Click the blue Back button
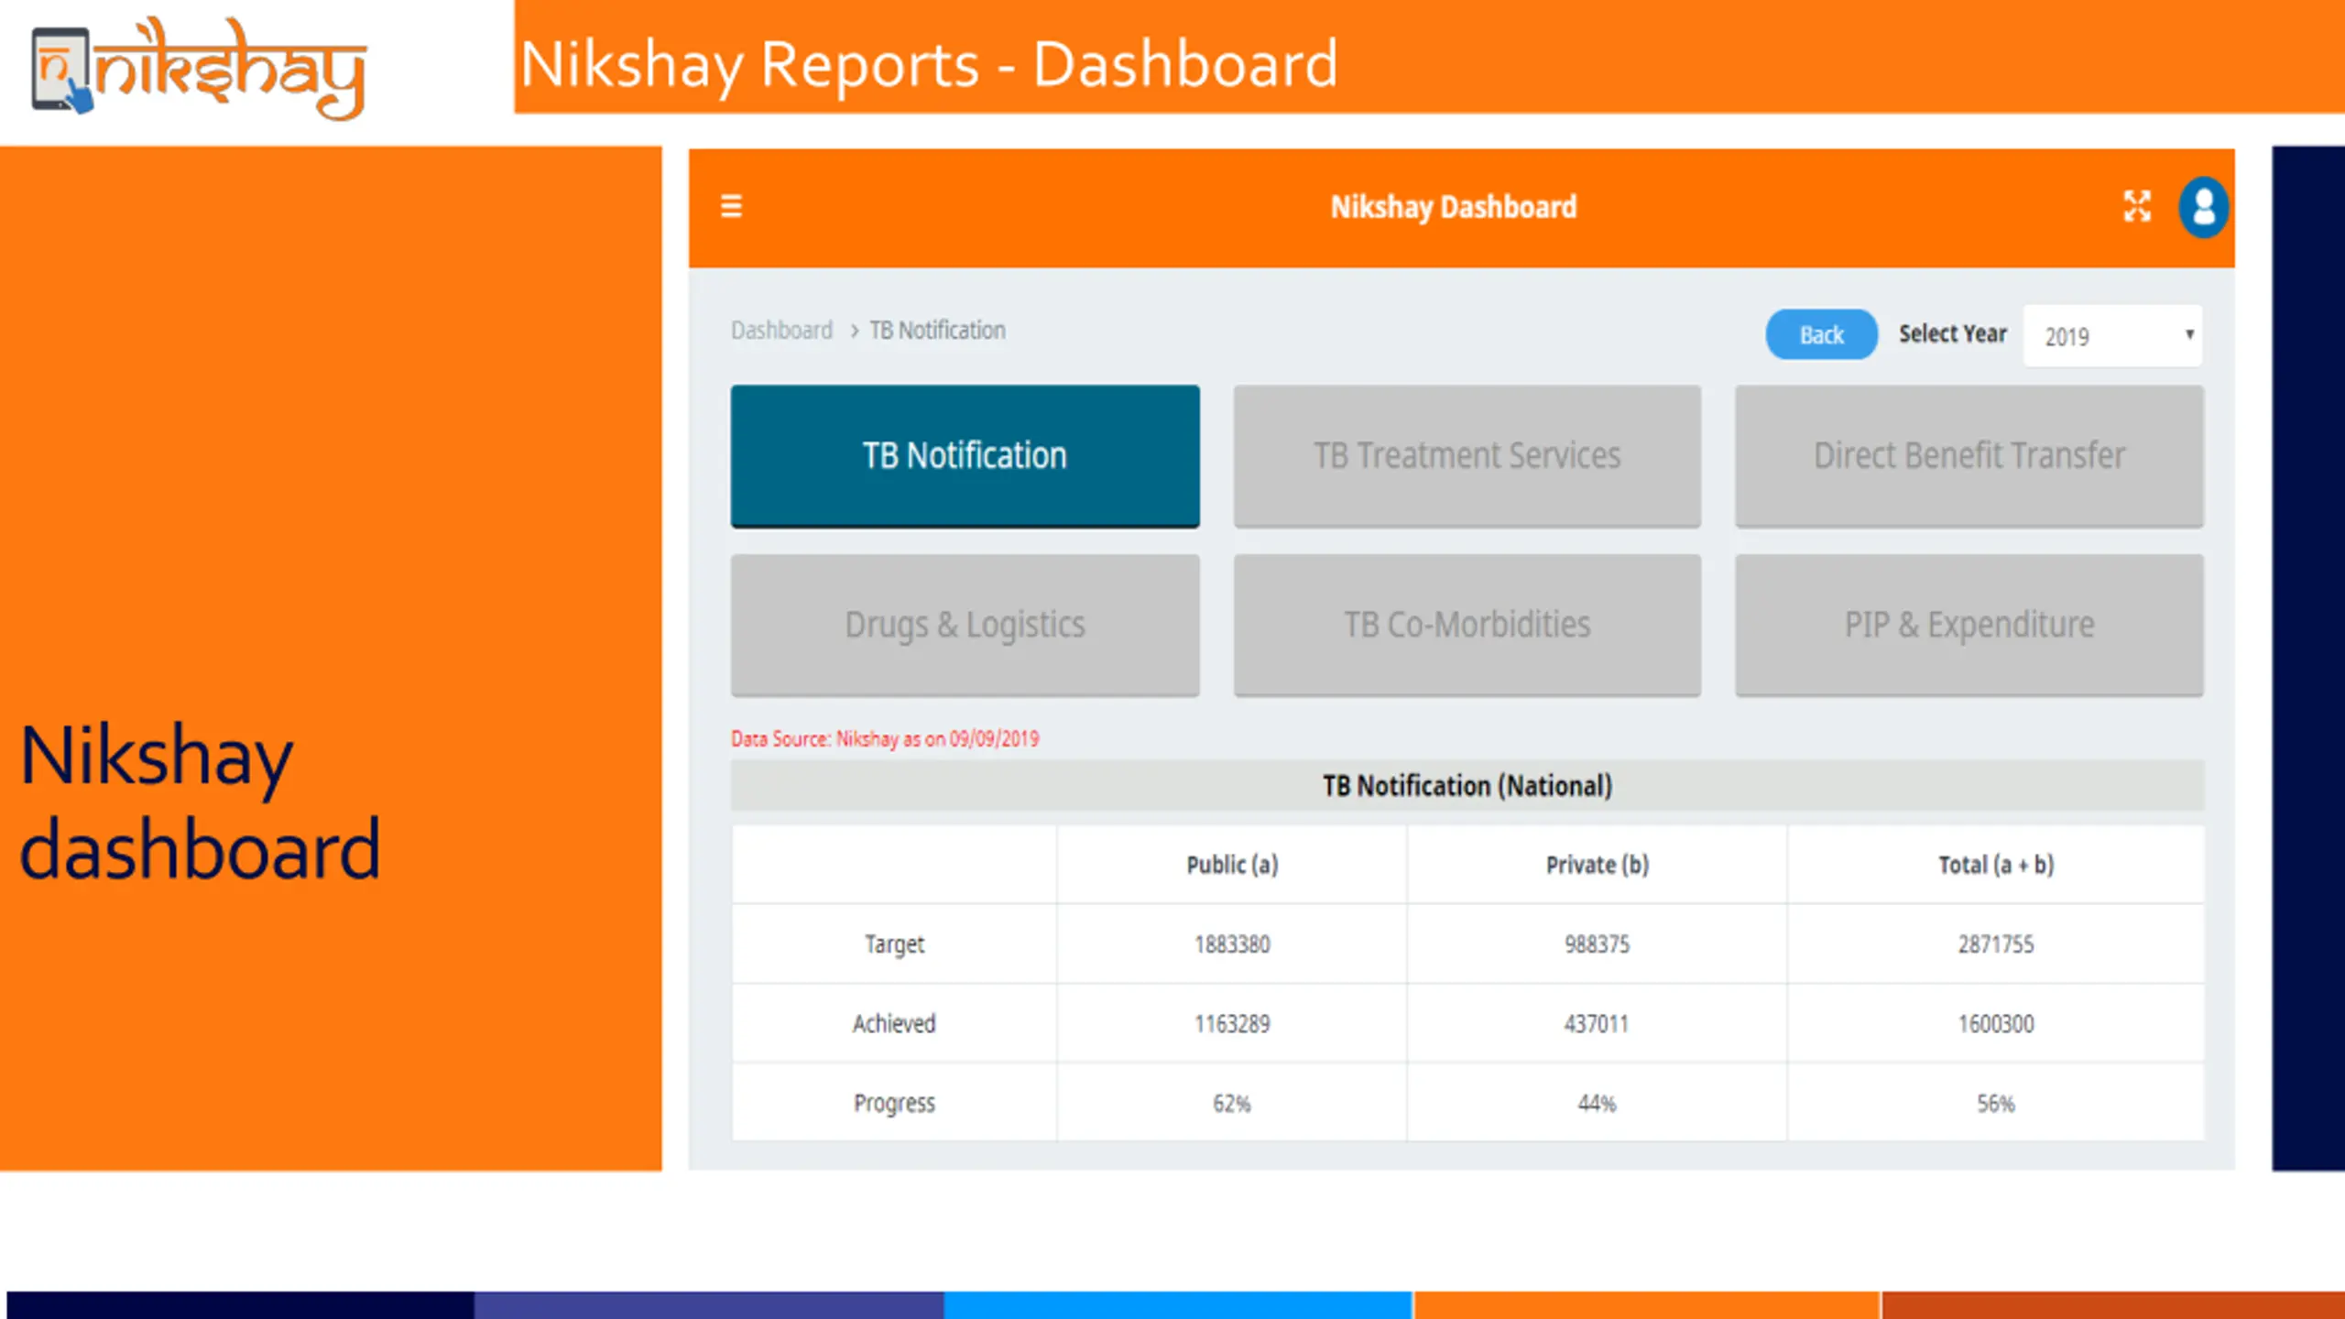 [1821, 335]
